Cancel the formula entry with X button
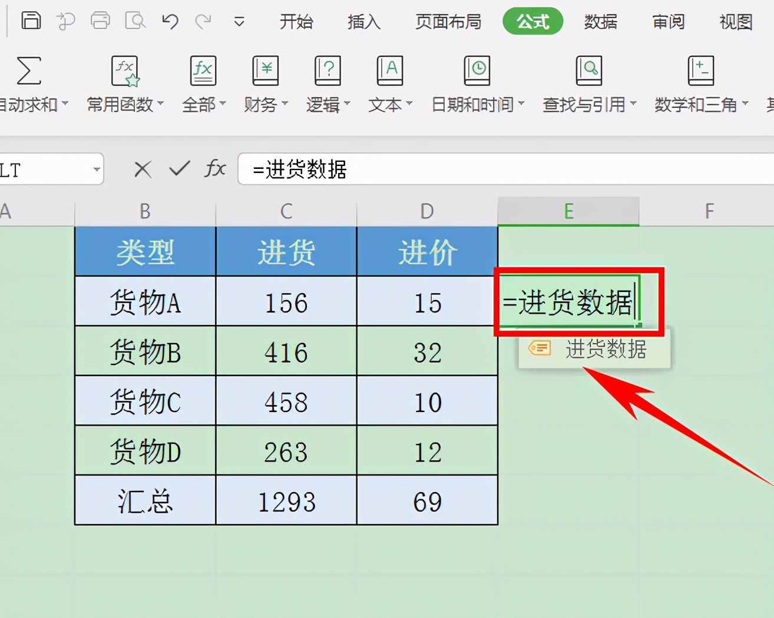774x618 pixels. (x=142, y=170)
